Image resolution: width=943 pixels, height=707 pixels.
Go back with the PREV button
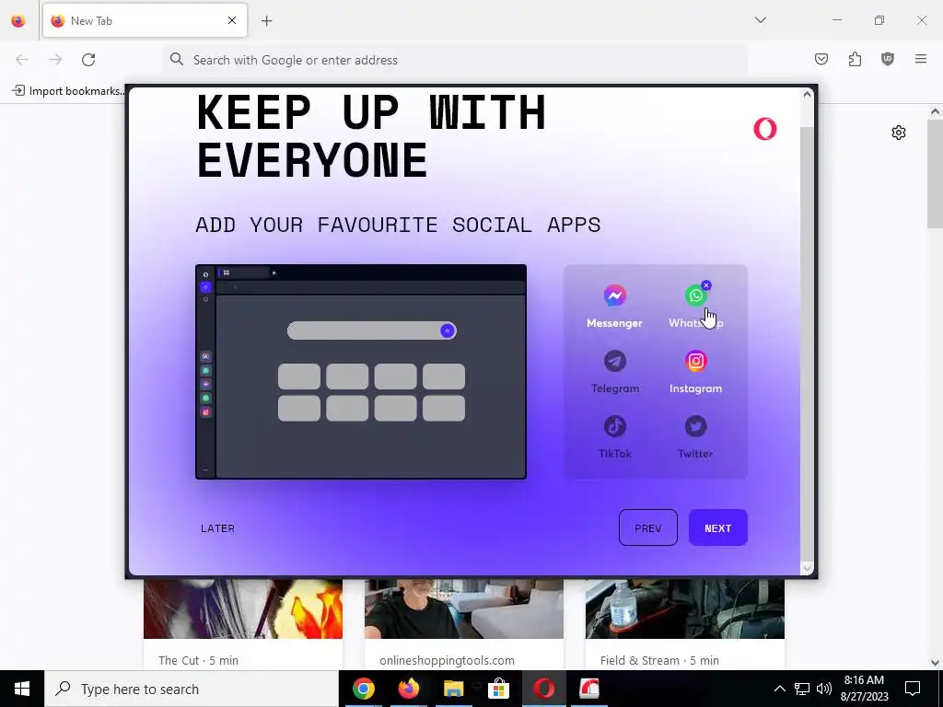(x=647, y=527)
